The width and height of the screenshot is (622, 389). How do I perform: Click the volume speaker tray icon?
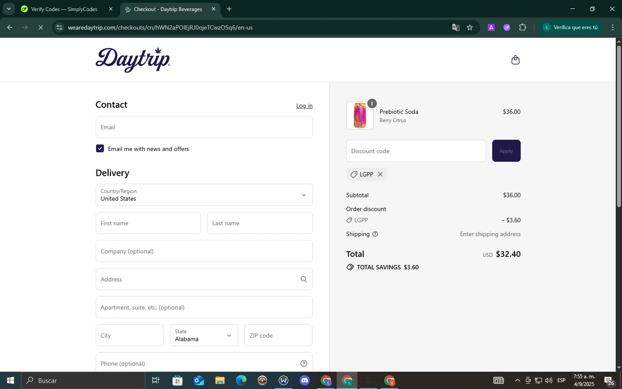click(549, 380)
